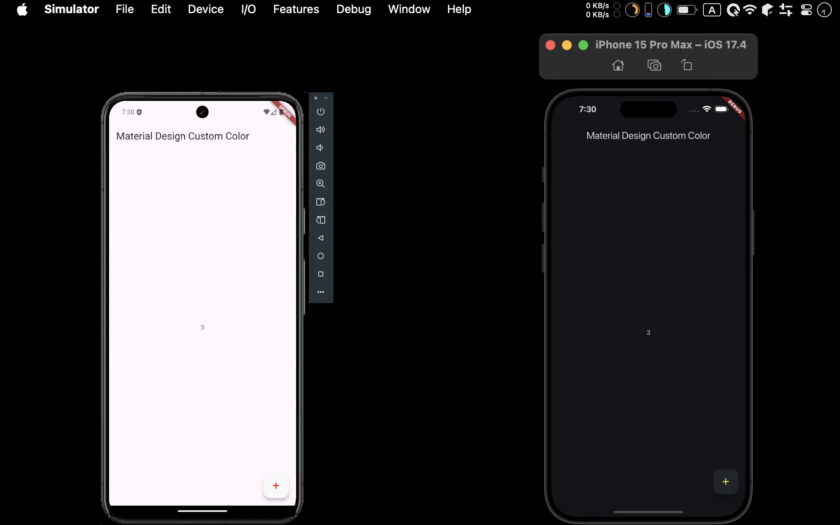Click the keyboard input source A icon

pos(712,10)
